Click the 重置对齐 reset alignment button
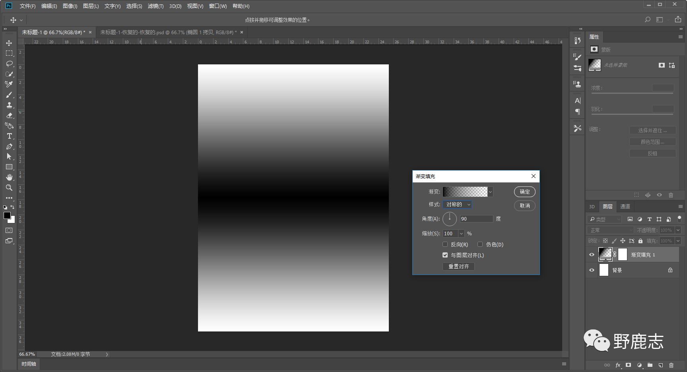Image resolution: width=687 pixels, height=372 pixels. click(x=458, y=266)
